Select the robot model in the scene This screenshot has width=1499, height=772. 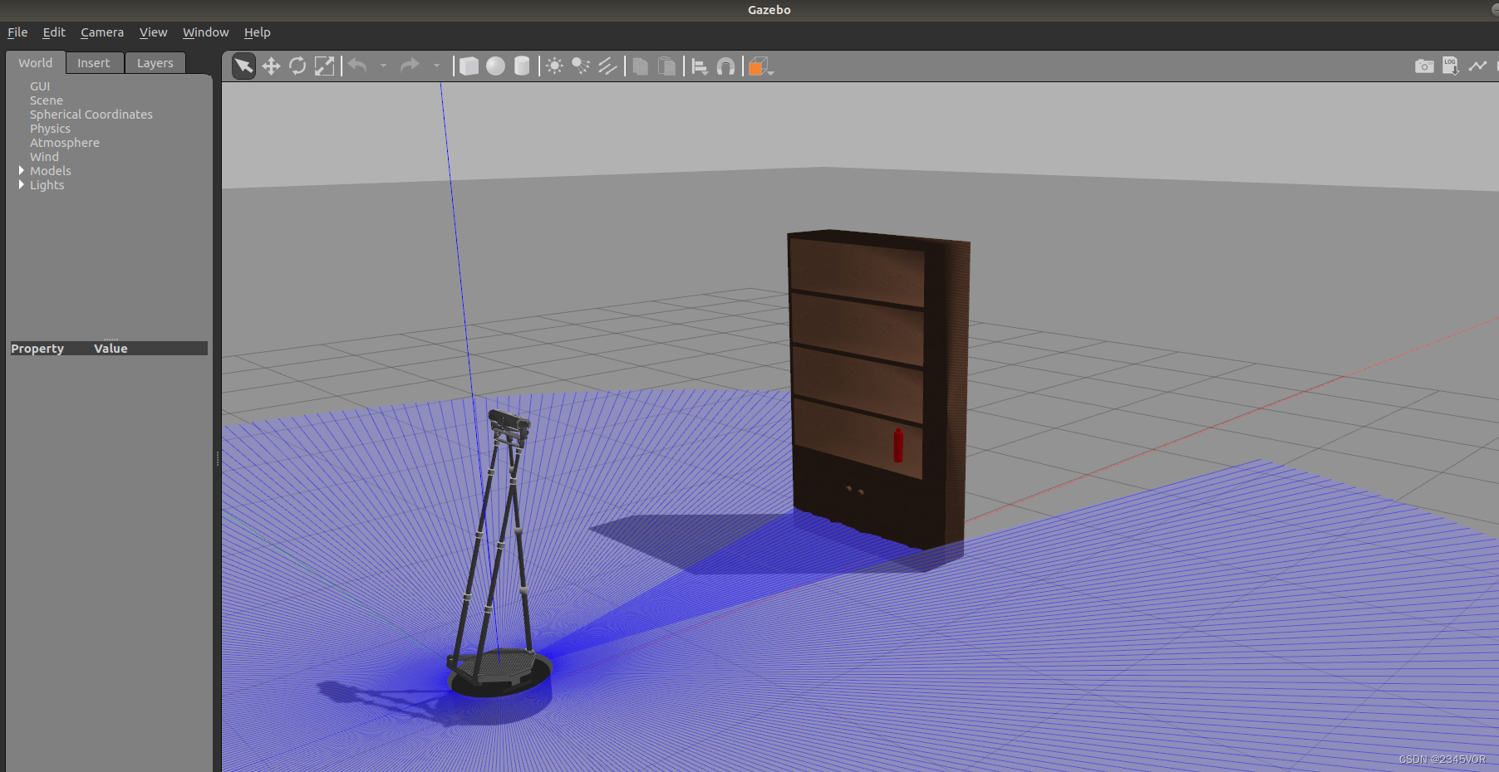pyautogui.click(x=499, y=554)
